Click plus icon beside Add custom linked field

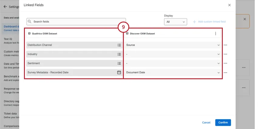(194, 22)
